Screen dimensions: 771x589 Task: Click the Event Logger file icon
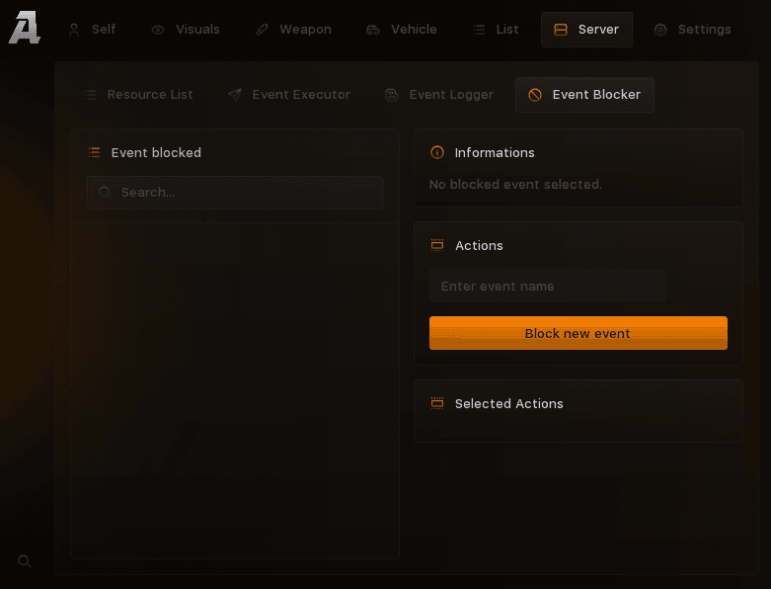(392, 95)
